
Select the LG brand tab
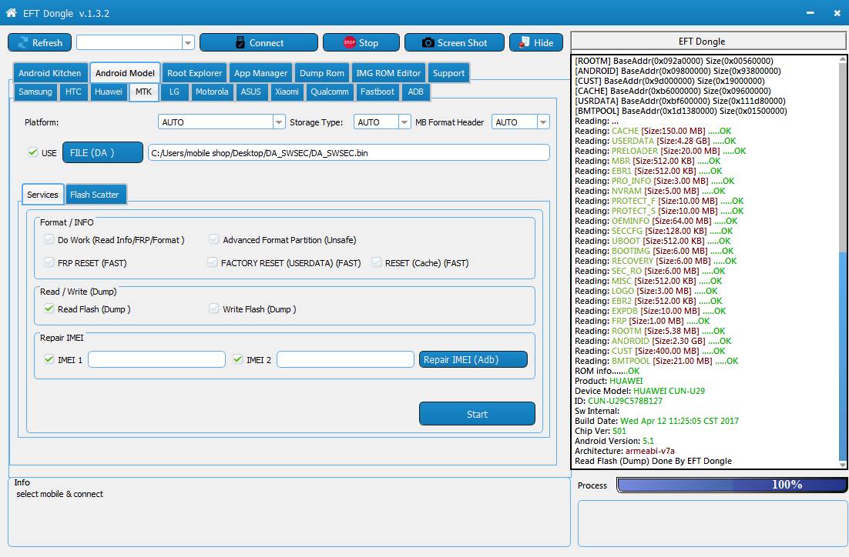[x=174, y=92]
